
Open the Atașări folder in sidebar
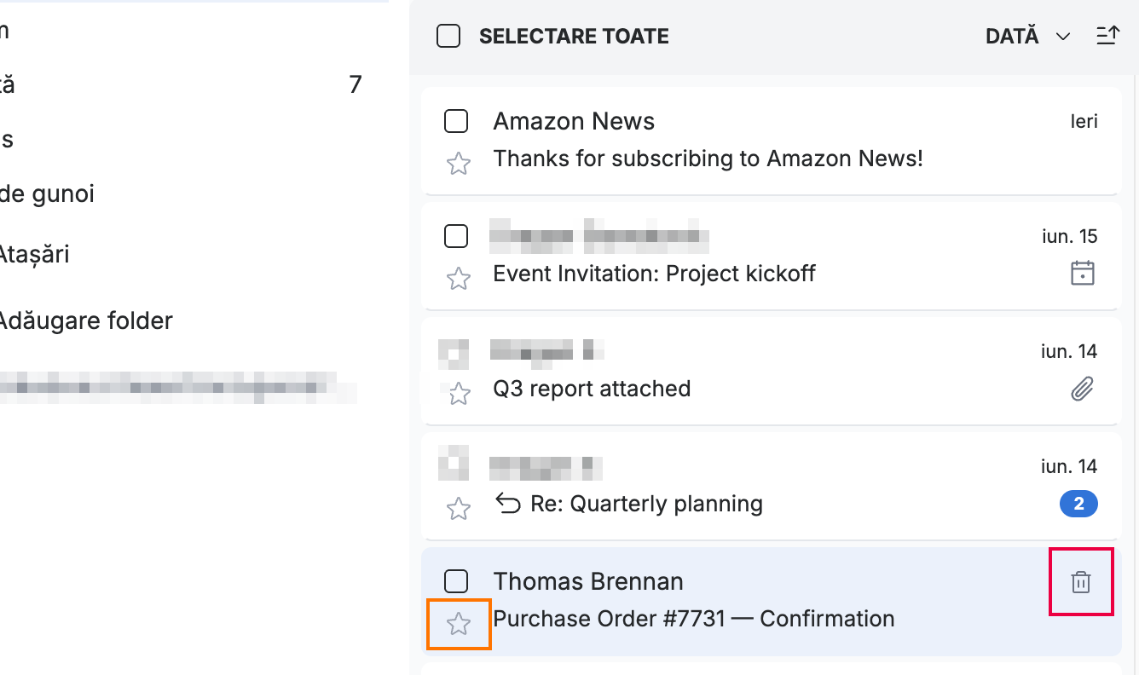click(34, 254)
